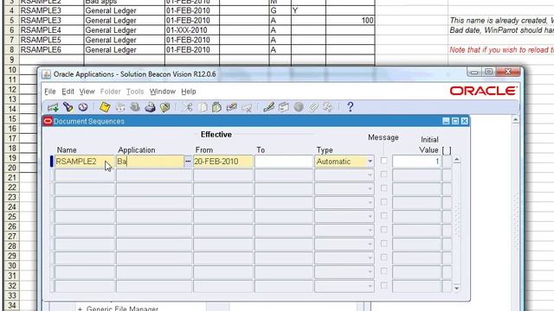Minimize the Oracle Applications window
554x311 pixels.
coord(474,73)
